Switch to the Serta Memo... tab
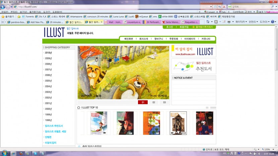The image size is (278, 156). click(x=171, y=22)
